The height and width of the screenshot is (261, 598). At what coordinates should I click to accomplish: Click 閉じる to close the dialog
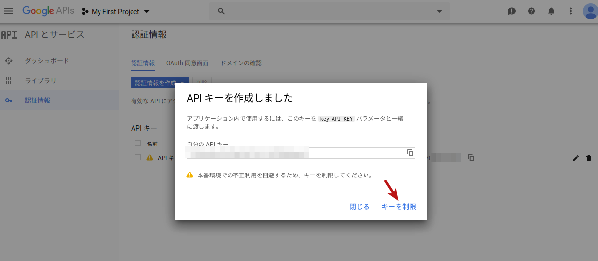[359, 207]
